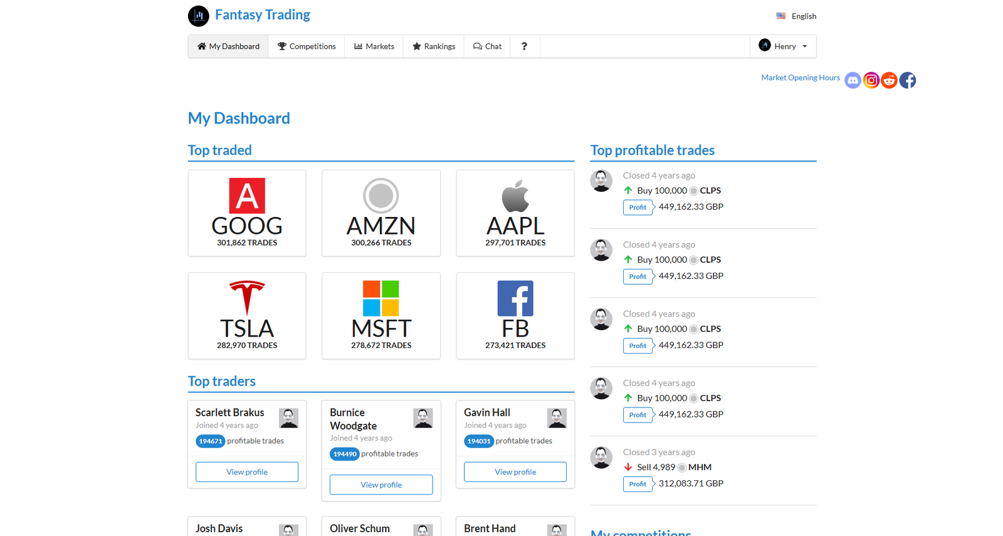Viewport: 1003px width, 536px height.
Task: Click red down arrow on MHM trade
Action: tap(628, 467)
